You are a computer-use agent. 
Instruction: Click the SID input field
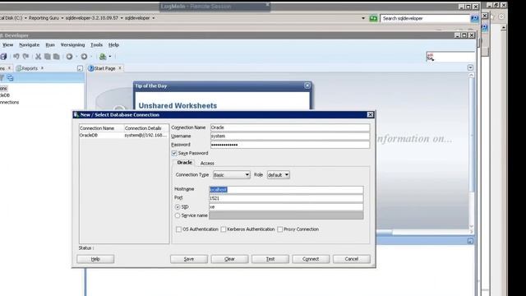(286, 207)
